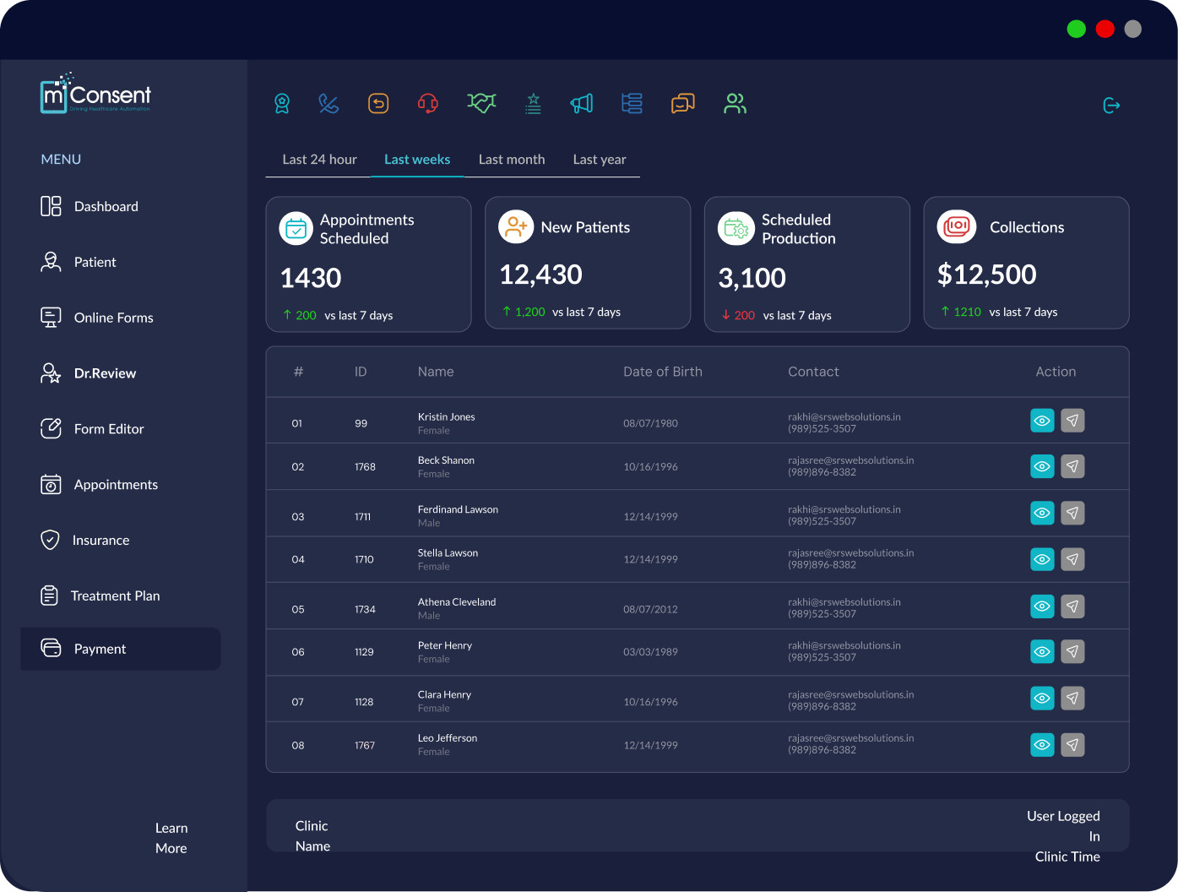Click the orange chat messages icon
This screenshot has width=1178, height=892.
pyautogui.click(x=682, y=104)
